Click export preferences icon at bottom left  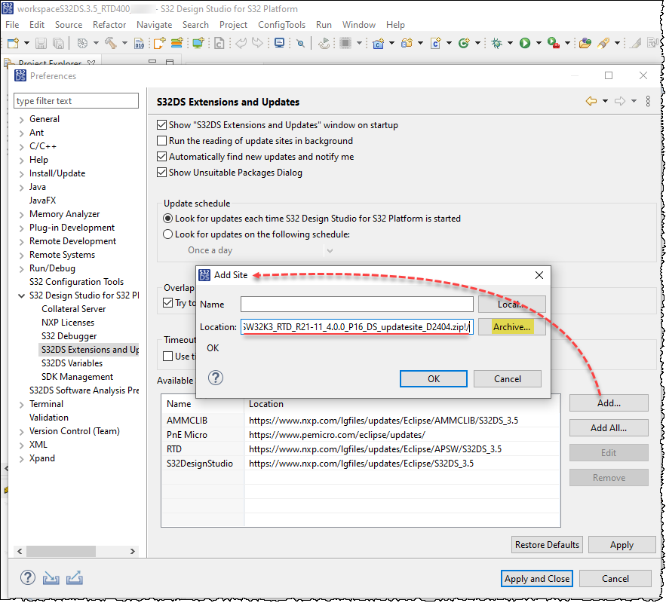point(75,578)
